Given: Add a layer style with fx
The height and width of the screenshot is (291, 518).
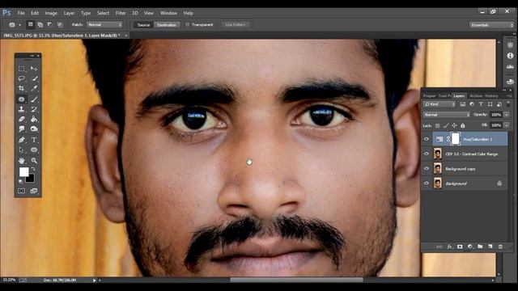Looking at the screenshot, I should tap(450, 247).
